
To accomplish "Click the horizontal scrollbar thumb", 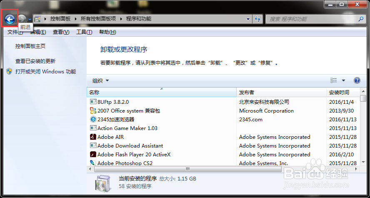I will point(188,169).
